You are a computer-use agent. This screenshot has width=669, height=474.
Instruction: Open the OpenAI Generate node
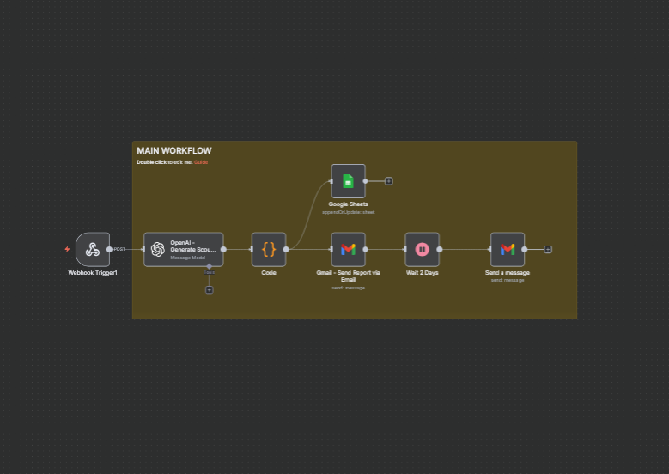[183, 249]
